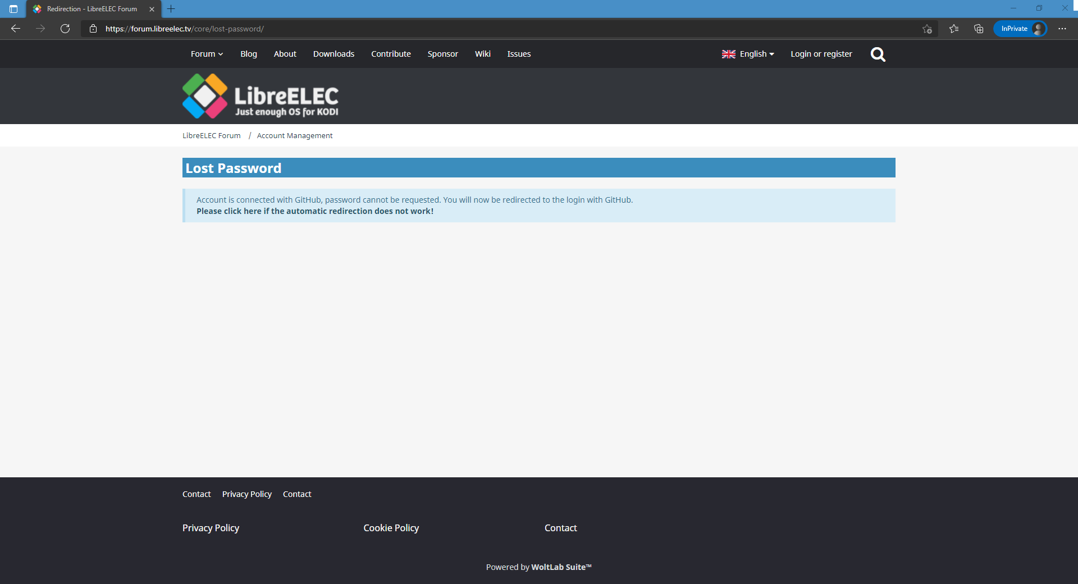Click the InPrivate profile button
Screen dimensions: 1078x584
(x=1020, y=29)
